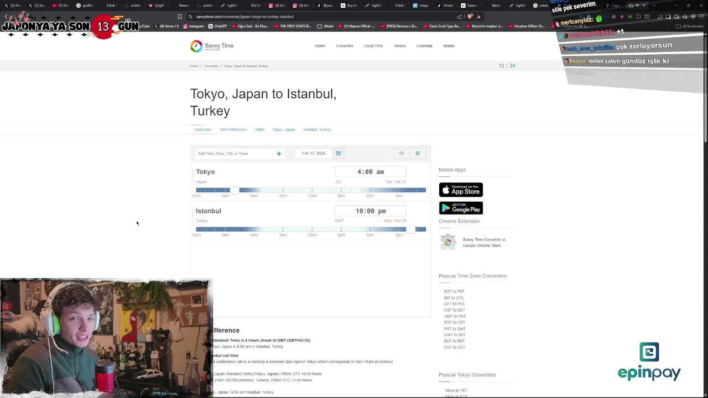The width and height of the screenshot is (708, 398).
Task: Click the Tokyo 4:00 am time field
Action: (371, 172)
